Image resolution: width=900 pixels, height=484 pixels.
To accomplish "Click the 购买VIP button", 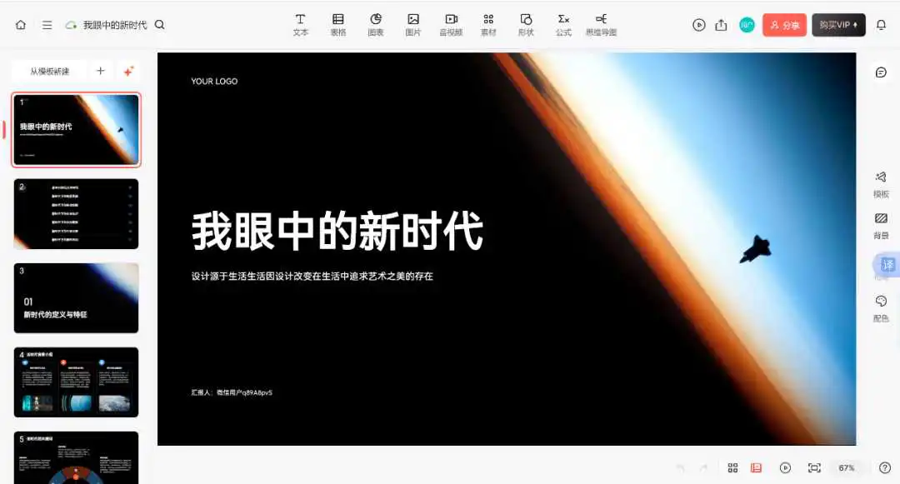I will pos(838,25).
